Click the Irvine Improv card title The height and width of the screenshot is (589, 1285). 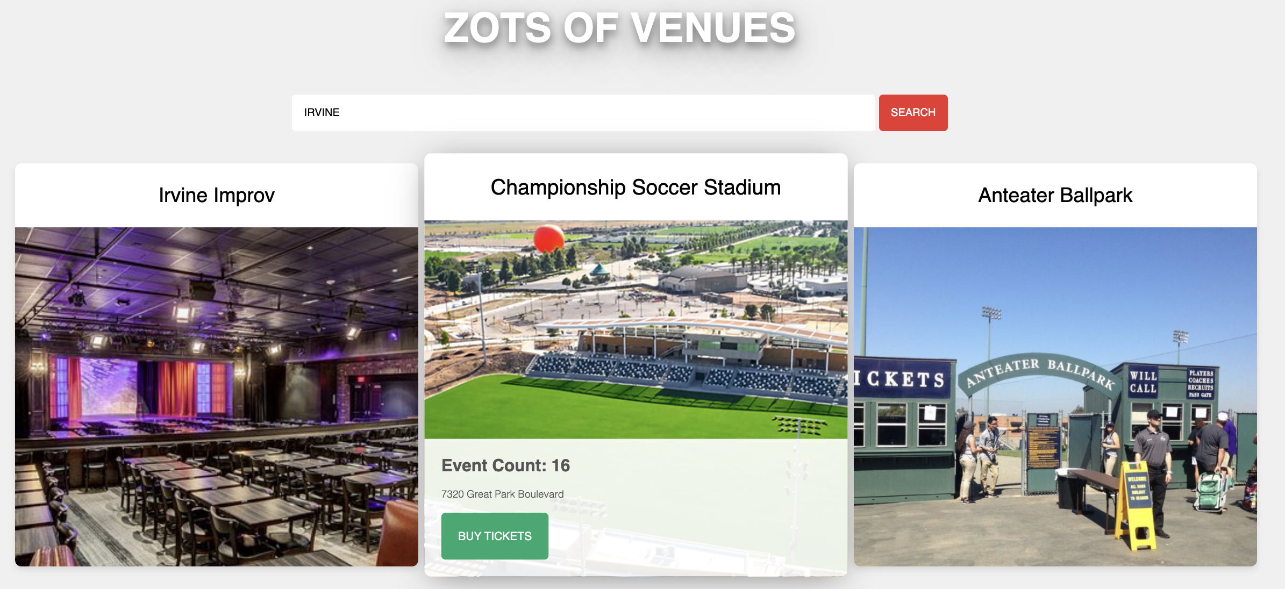click(217, 195)
